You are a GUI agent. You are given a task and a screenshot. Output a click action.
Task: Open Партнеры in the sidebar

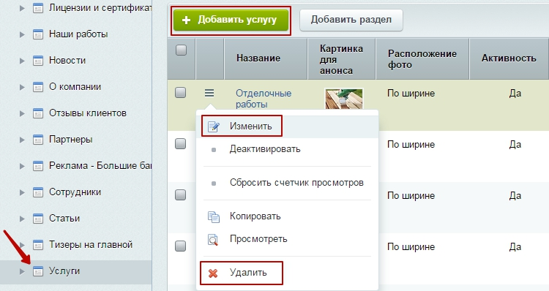click(x=71, y=139)
